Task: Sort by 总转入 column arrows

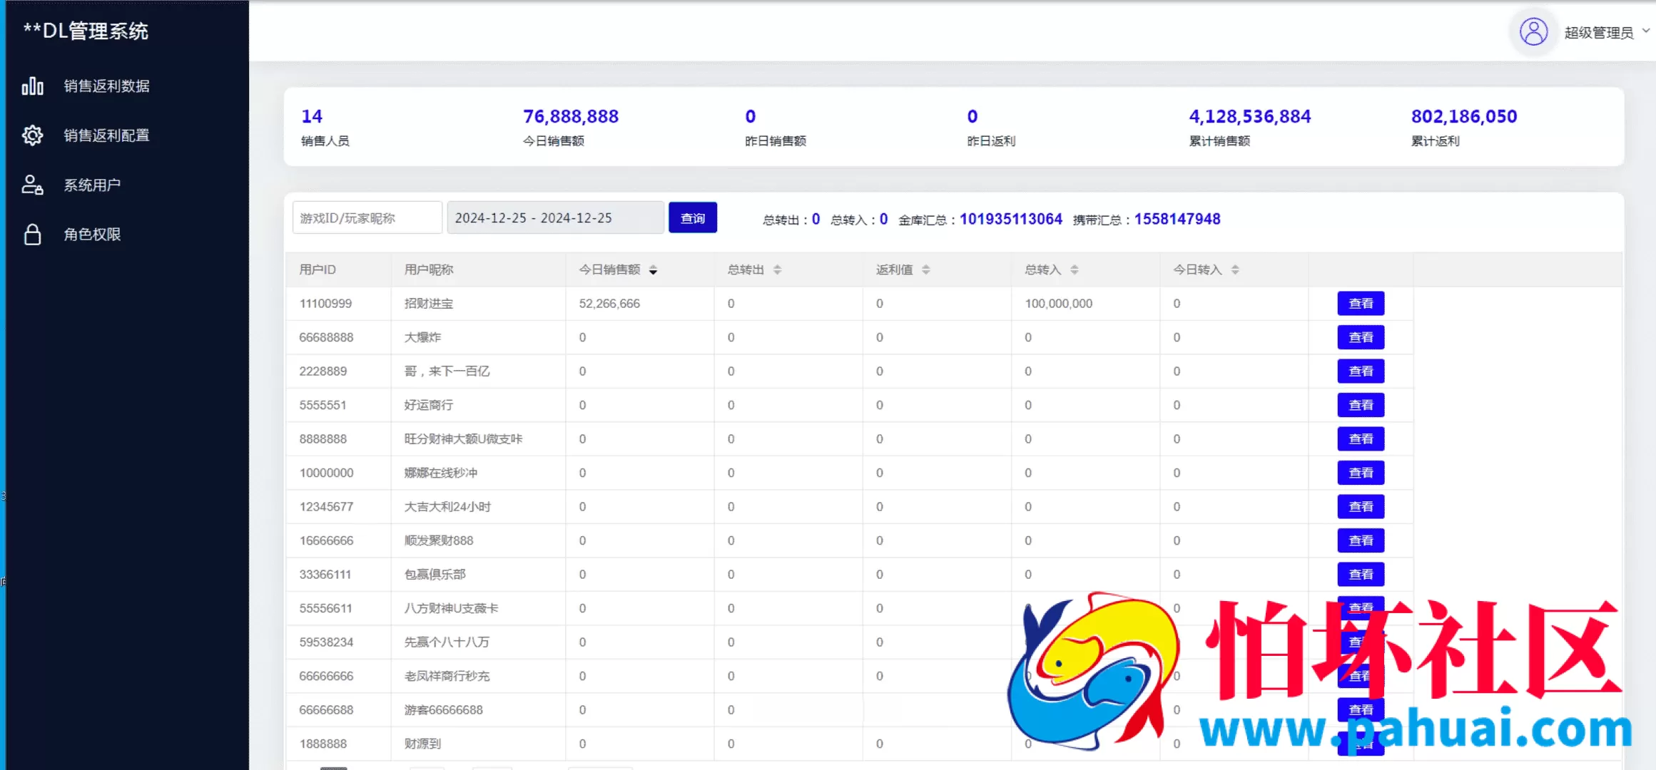Action: coord(1074,269)
